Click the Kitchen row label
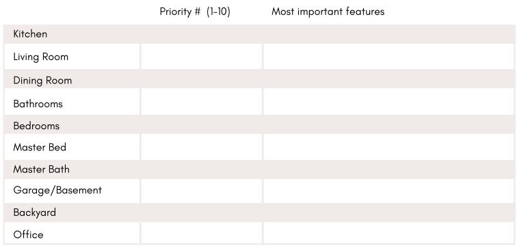This screenshot has width=517, height=246. click(30, 34)
